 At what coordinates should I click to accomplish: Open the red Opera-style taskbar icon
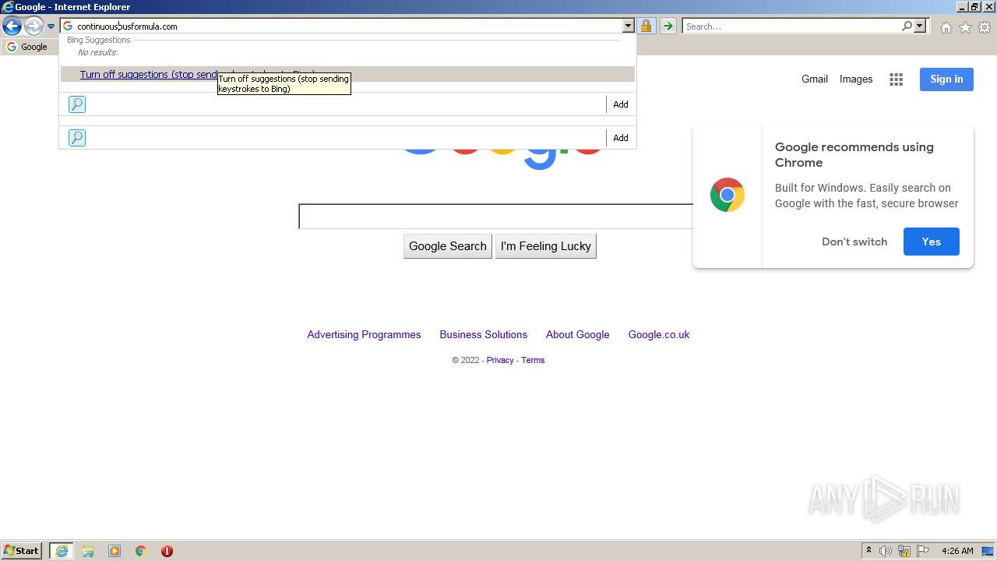167,551
